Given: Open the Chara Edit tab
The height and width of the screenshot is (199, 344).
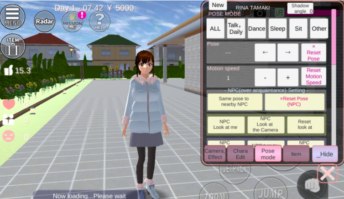Looking at the screenshot, I should (x=240, y=154).
